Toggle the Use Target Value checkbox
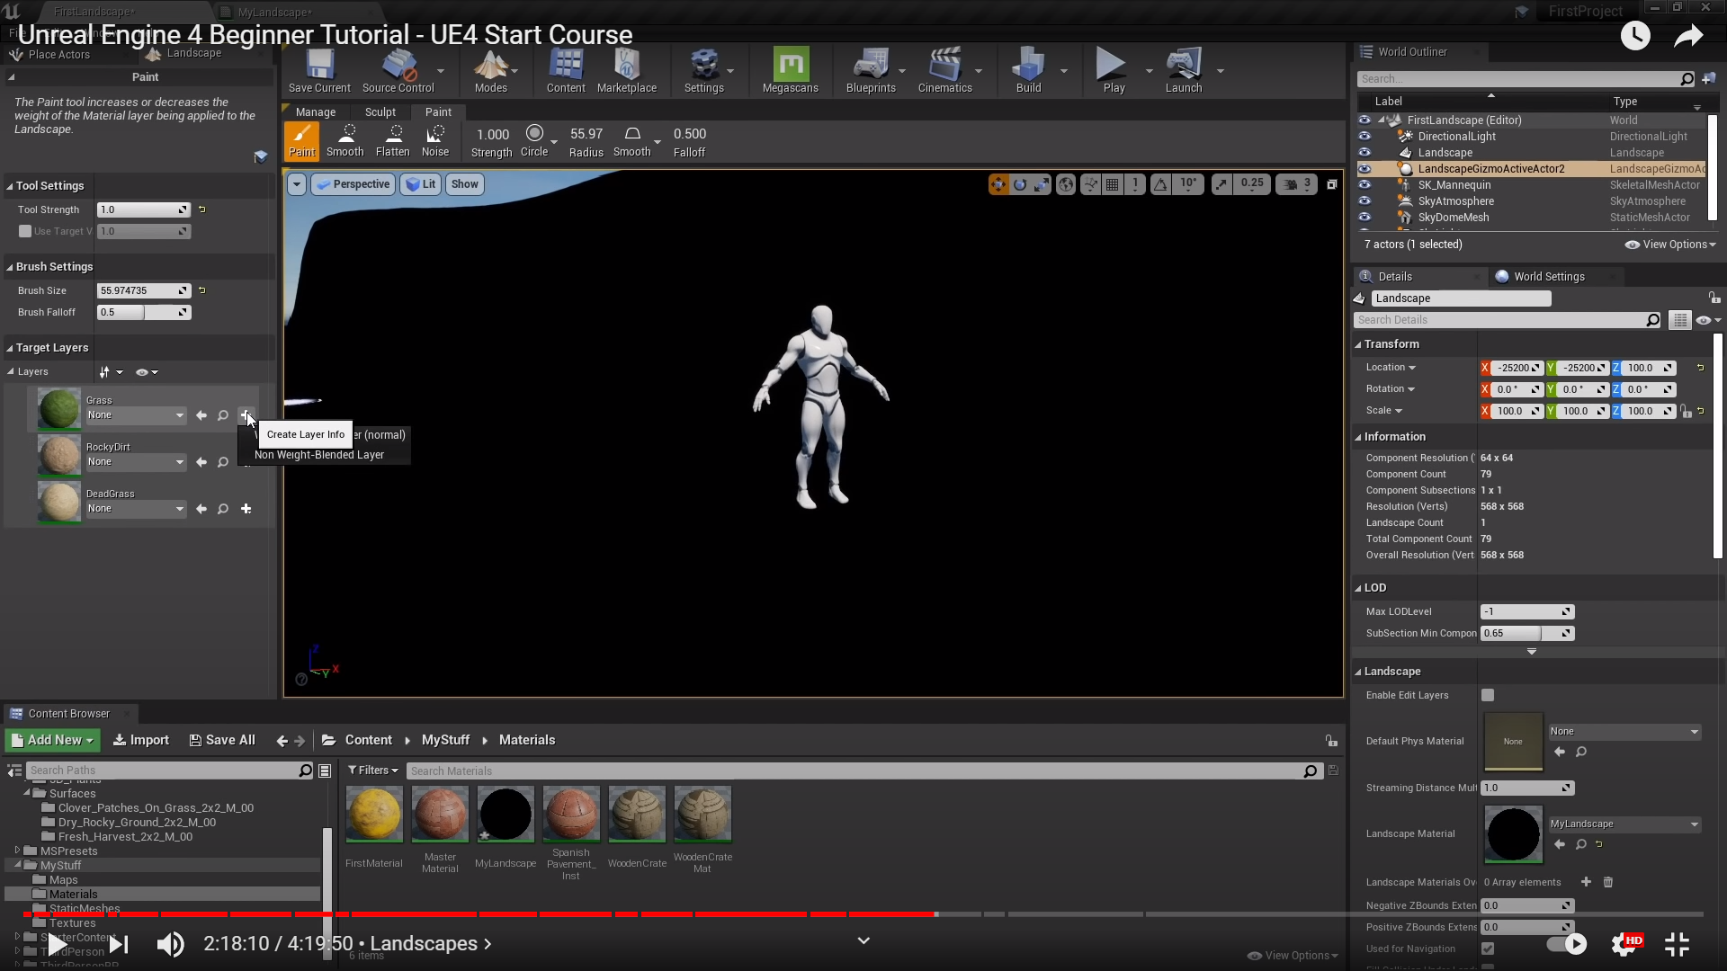This screenshot has height=971, width=1727. 25,231
